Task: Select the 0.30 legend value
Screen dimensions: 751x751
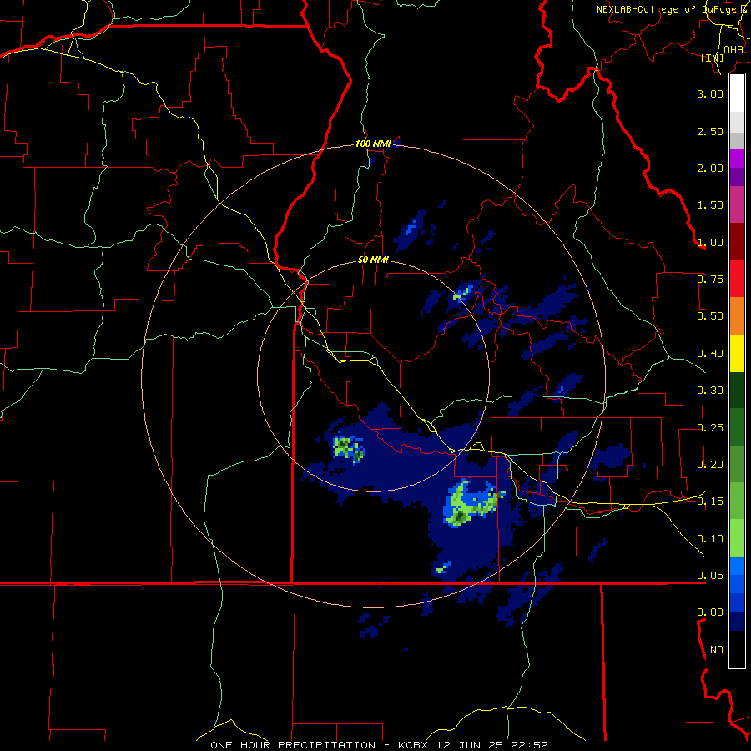Action: 710,391
